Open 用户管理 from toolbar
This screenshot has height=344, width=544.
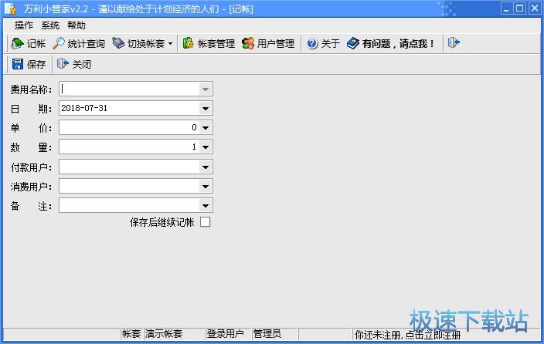coord(268,43)
